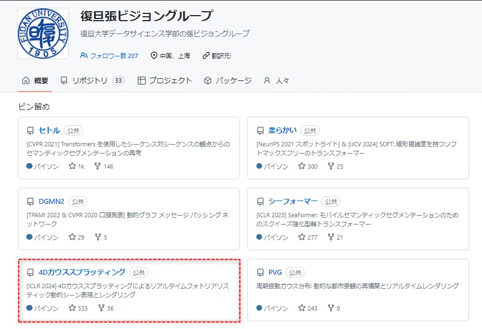Screen dimensions: 482x329
Task: Click repo icon beside PVG
Action: [260, 273]
